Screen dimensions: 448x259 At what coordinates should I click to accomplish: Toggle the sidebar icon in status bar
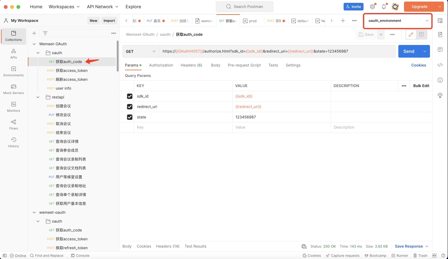(4, 256)
